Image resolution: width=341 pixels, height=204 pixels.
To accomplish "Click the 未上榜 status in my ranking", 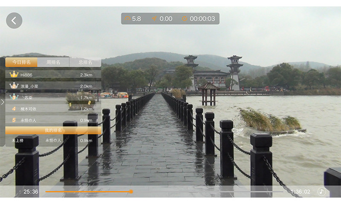I will tap(18, 141).
